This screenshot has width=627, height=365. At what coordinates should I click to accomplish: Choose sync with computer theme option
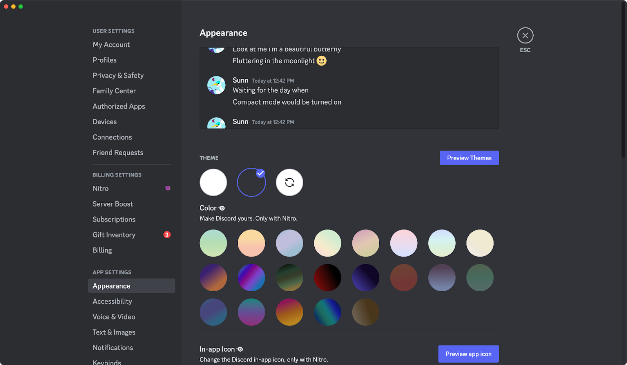pyautogui.click(x=289, y=182)
